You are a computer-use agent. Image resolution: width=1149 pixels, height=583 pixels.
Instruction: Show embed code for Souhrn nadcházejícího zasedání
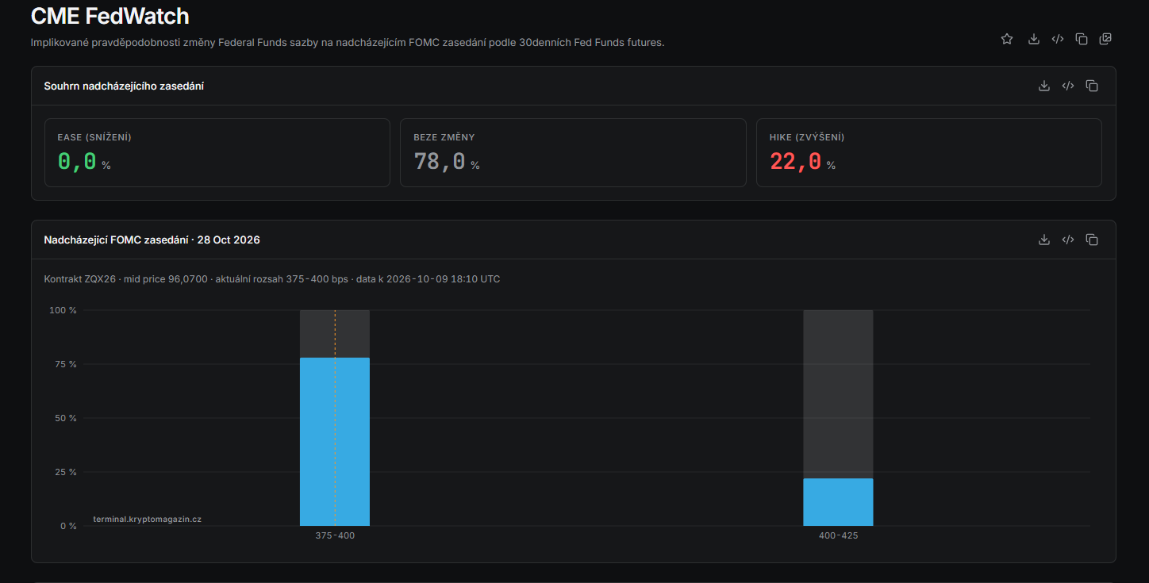[1068, 86]
